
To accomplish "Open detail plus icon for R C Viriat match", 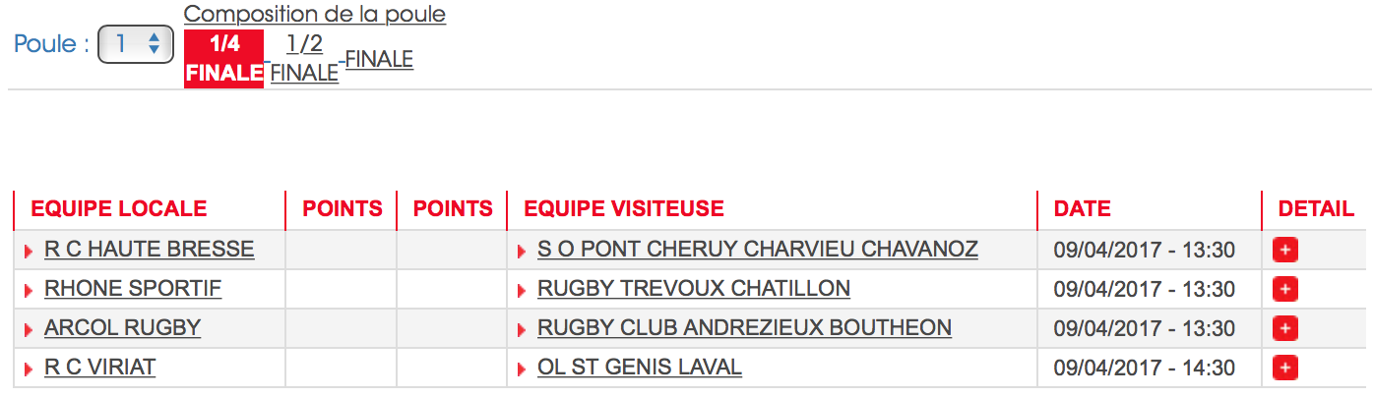I will [x=1285, y=368].
